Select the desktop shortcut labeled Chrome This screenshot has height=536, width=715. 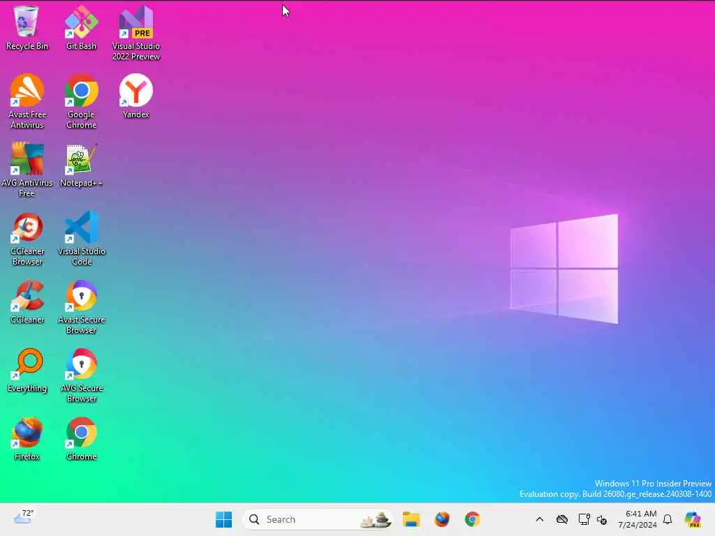81,438
